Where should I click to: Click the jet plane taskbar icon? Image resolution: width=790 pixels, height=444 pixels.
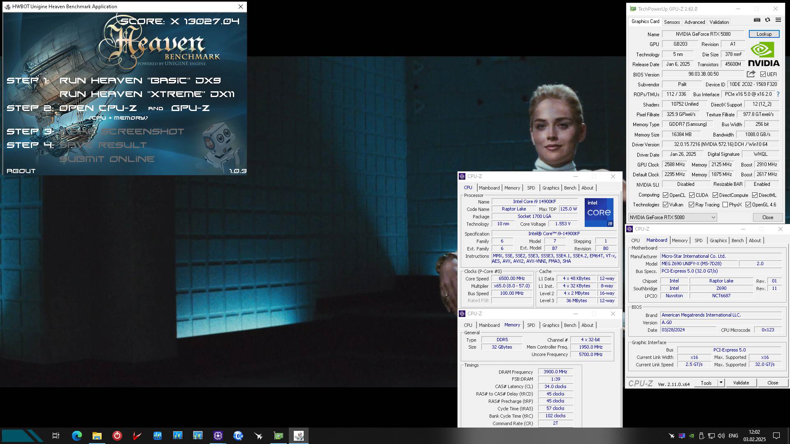click(258, 436)
